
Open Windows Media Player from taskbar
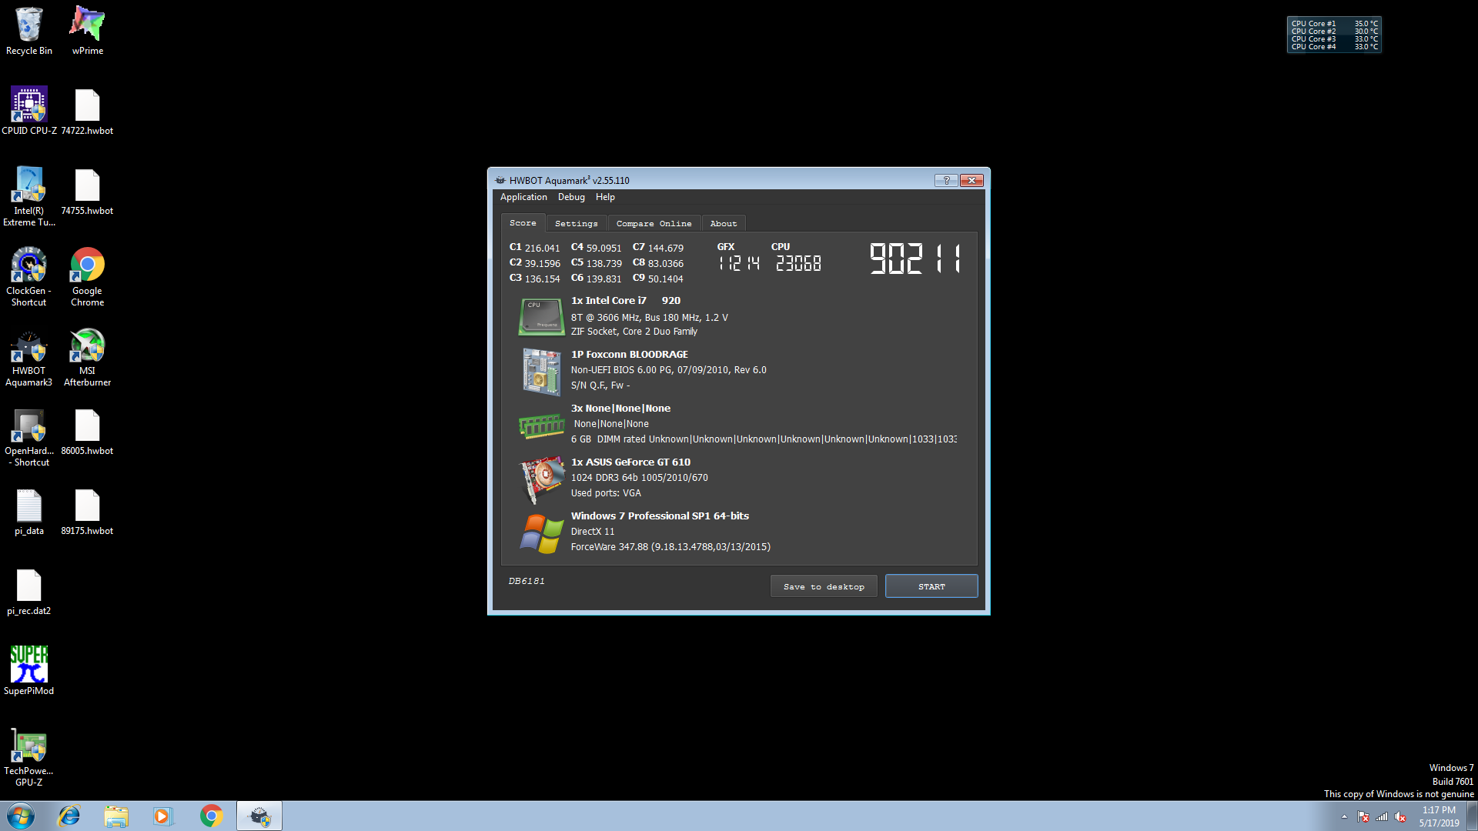click(x=163, y=816)
